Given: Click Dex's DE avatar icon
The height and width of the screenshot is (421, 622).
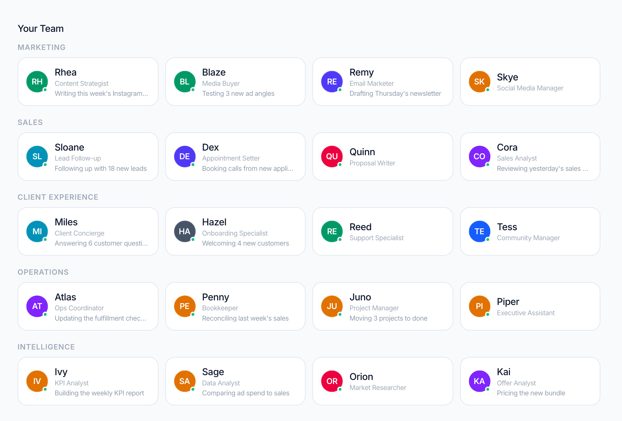Looking at the screenshot, I should click(185, 157).
